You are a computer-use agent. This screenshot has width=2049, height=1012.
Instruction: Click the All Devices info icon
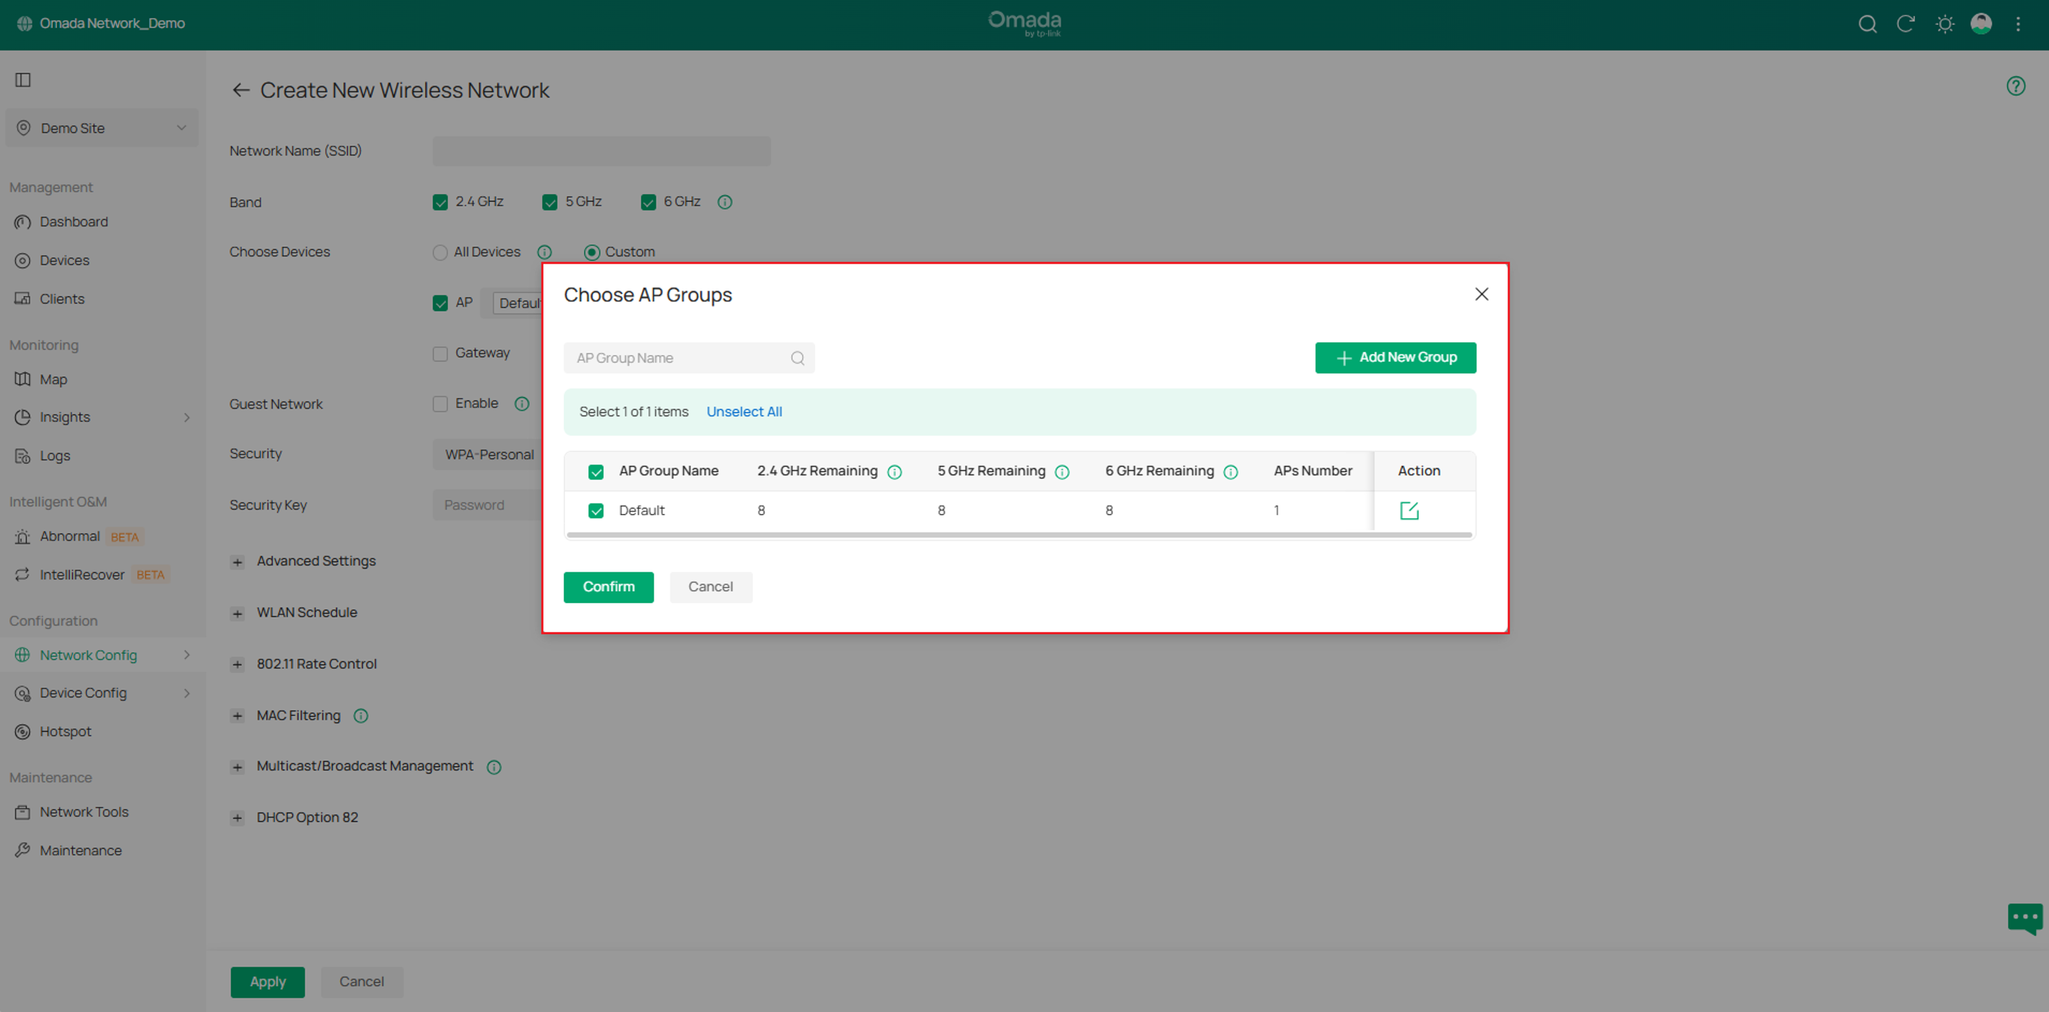click(x=544, y=252)
